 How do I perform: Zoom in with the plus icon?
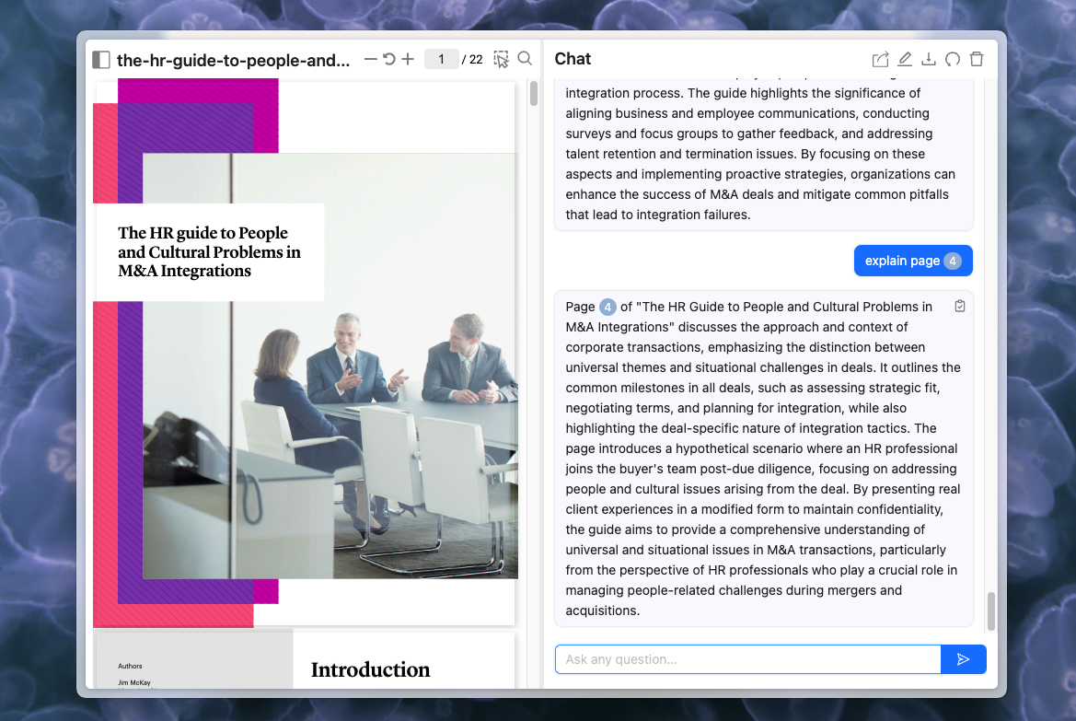point(408,59)
